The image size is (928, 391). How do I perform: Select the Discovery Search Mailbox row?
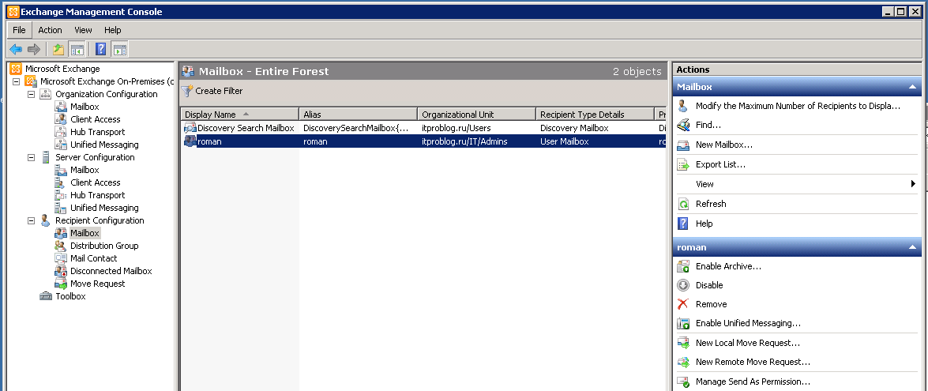[245, 128]
